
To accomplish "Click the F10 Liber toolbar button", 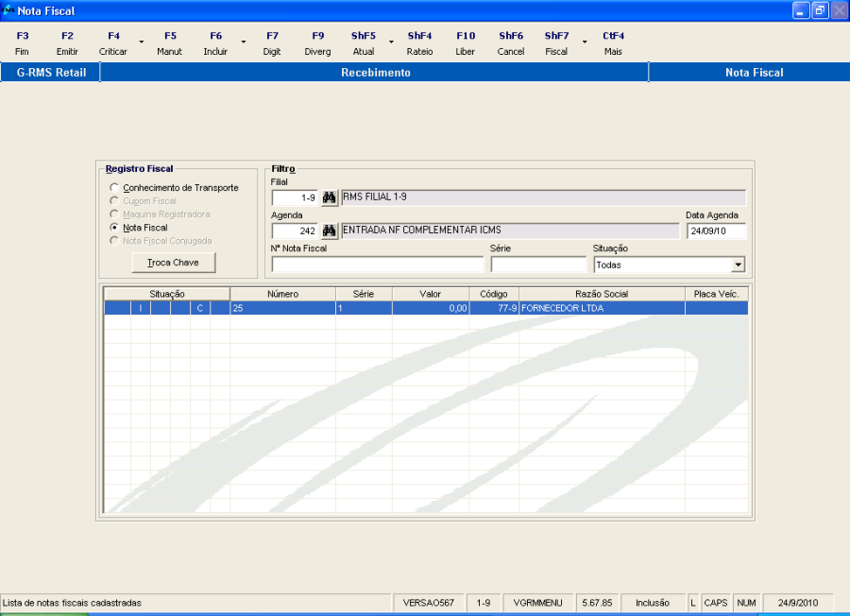I will [x=465, y=43].
